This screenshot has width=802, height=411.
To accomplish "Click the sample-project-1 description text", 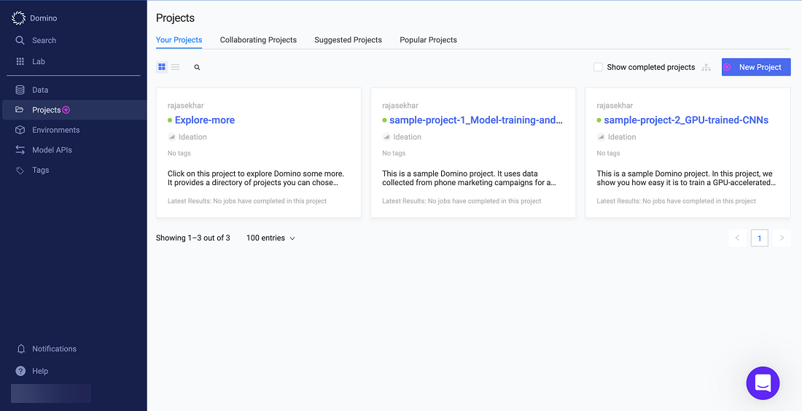I will click(x=469, y=178).
